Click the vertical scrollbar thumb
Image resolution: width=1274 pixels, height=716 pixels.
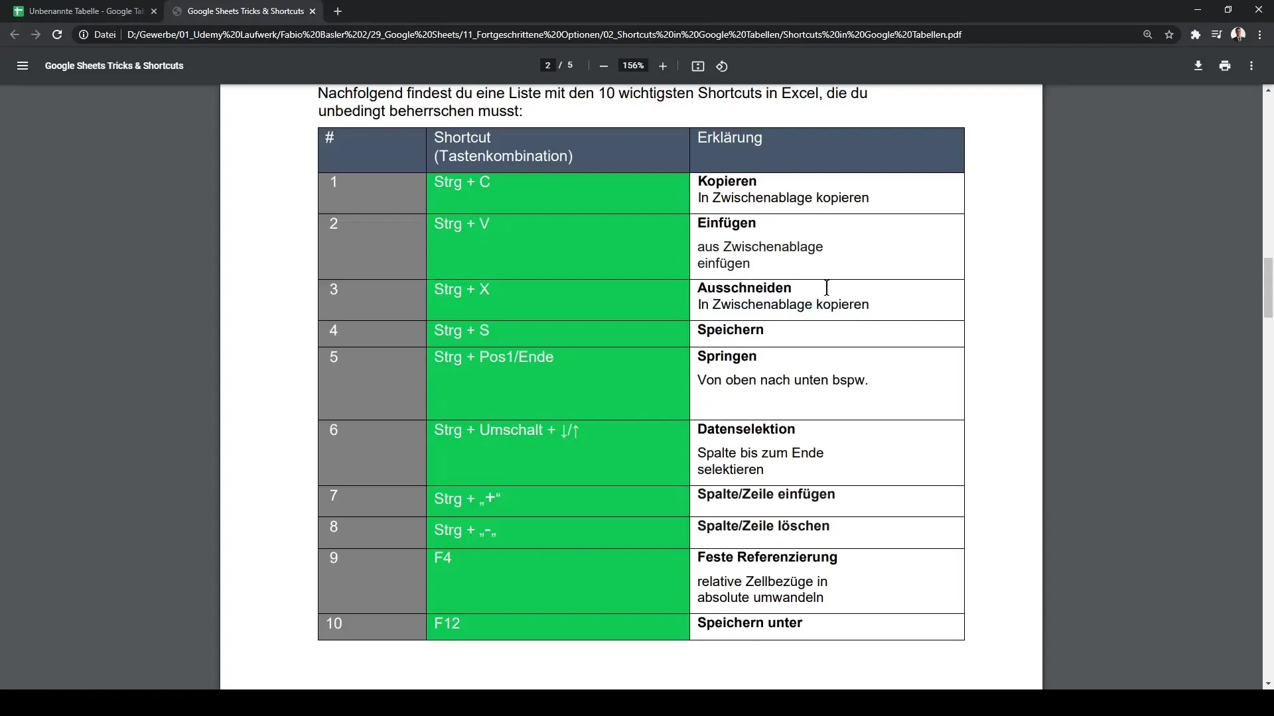[1268, 289]
